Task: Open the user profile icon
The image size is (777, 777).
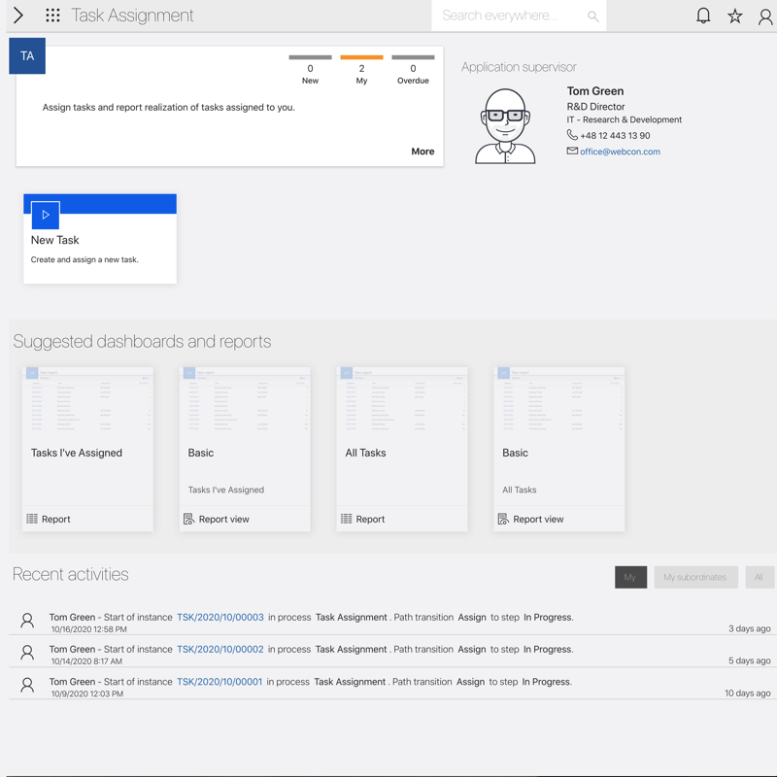Action: pos(765,16)
